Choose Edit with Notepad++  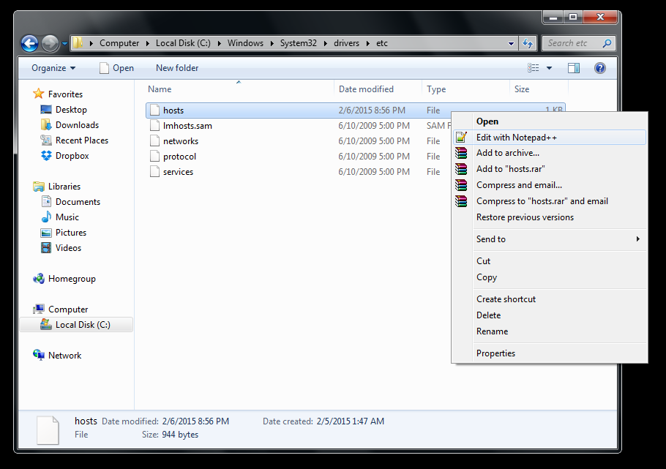point(549,138)
